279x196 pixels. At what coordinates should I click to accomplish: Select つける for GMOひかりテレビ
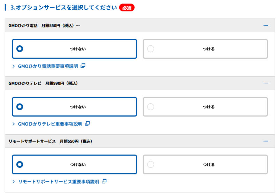(205, 107)
